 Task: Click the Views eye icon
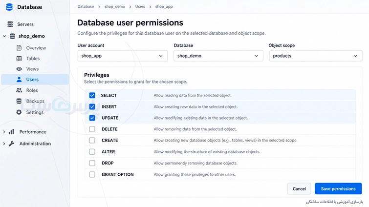coord(19,69)
